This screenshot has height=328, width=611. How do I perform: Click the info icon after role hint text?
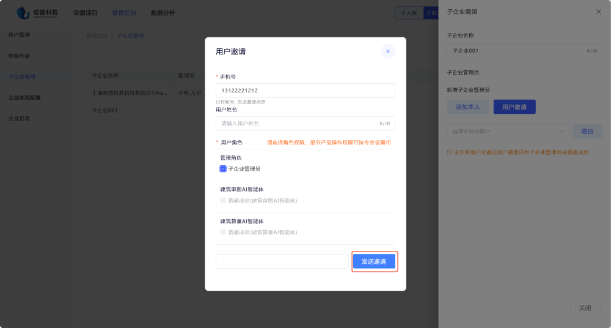coord(388,143)
